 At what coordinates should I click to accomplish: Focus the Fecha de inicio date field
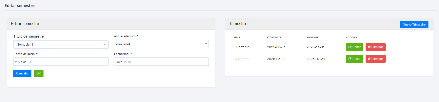click(61, 62)
